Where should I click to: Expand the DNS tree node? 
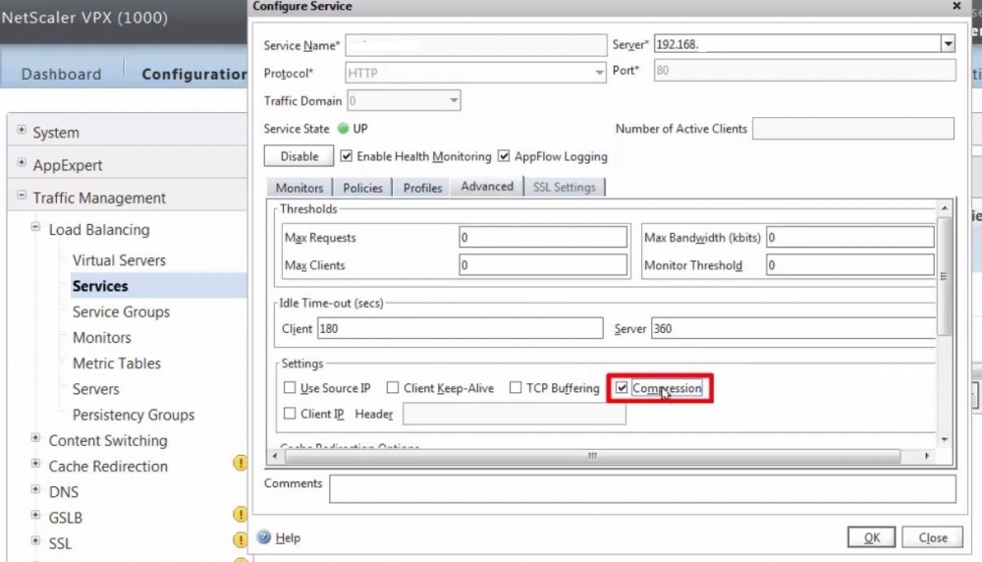coord(35,489)
